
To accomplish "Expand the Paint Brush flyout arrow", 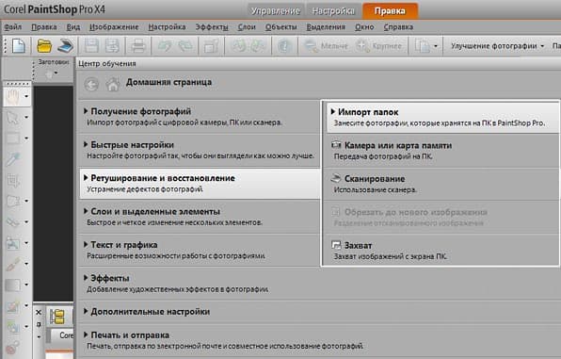I will tap(26, 264).
